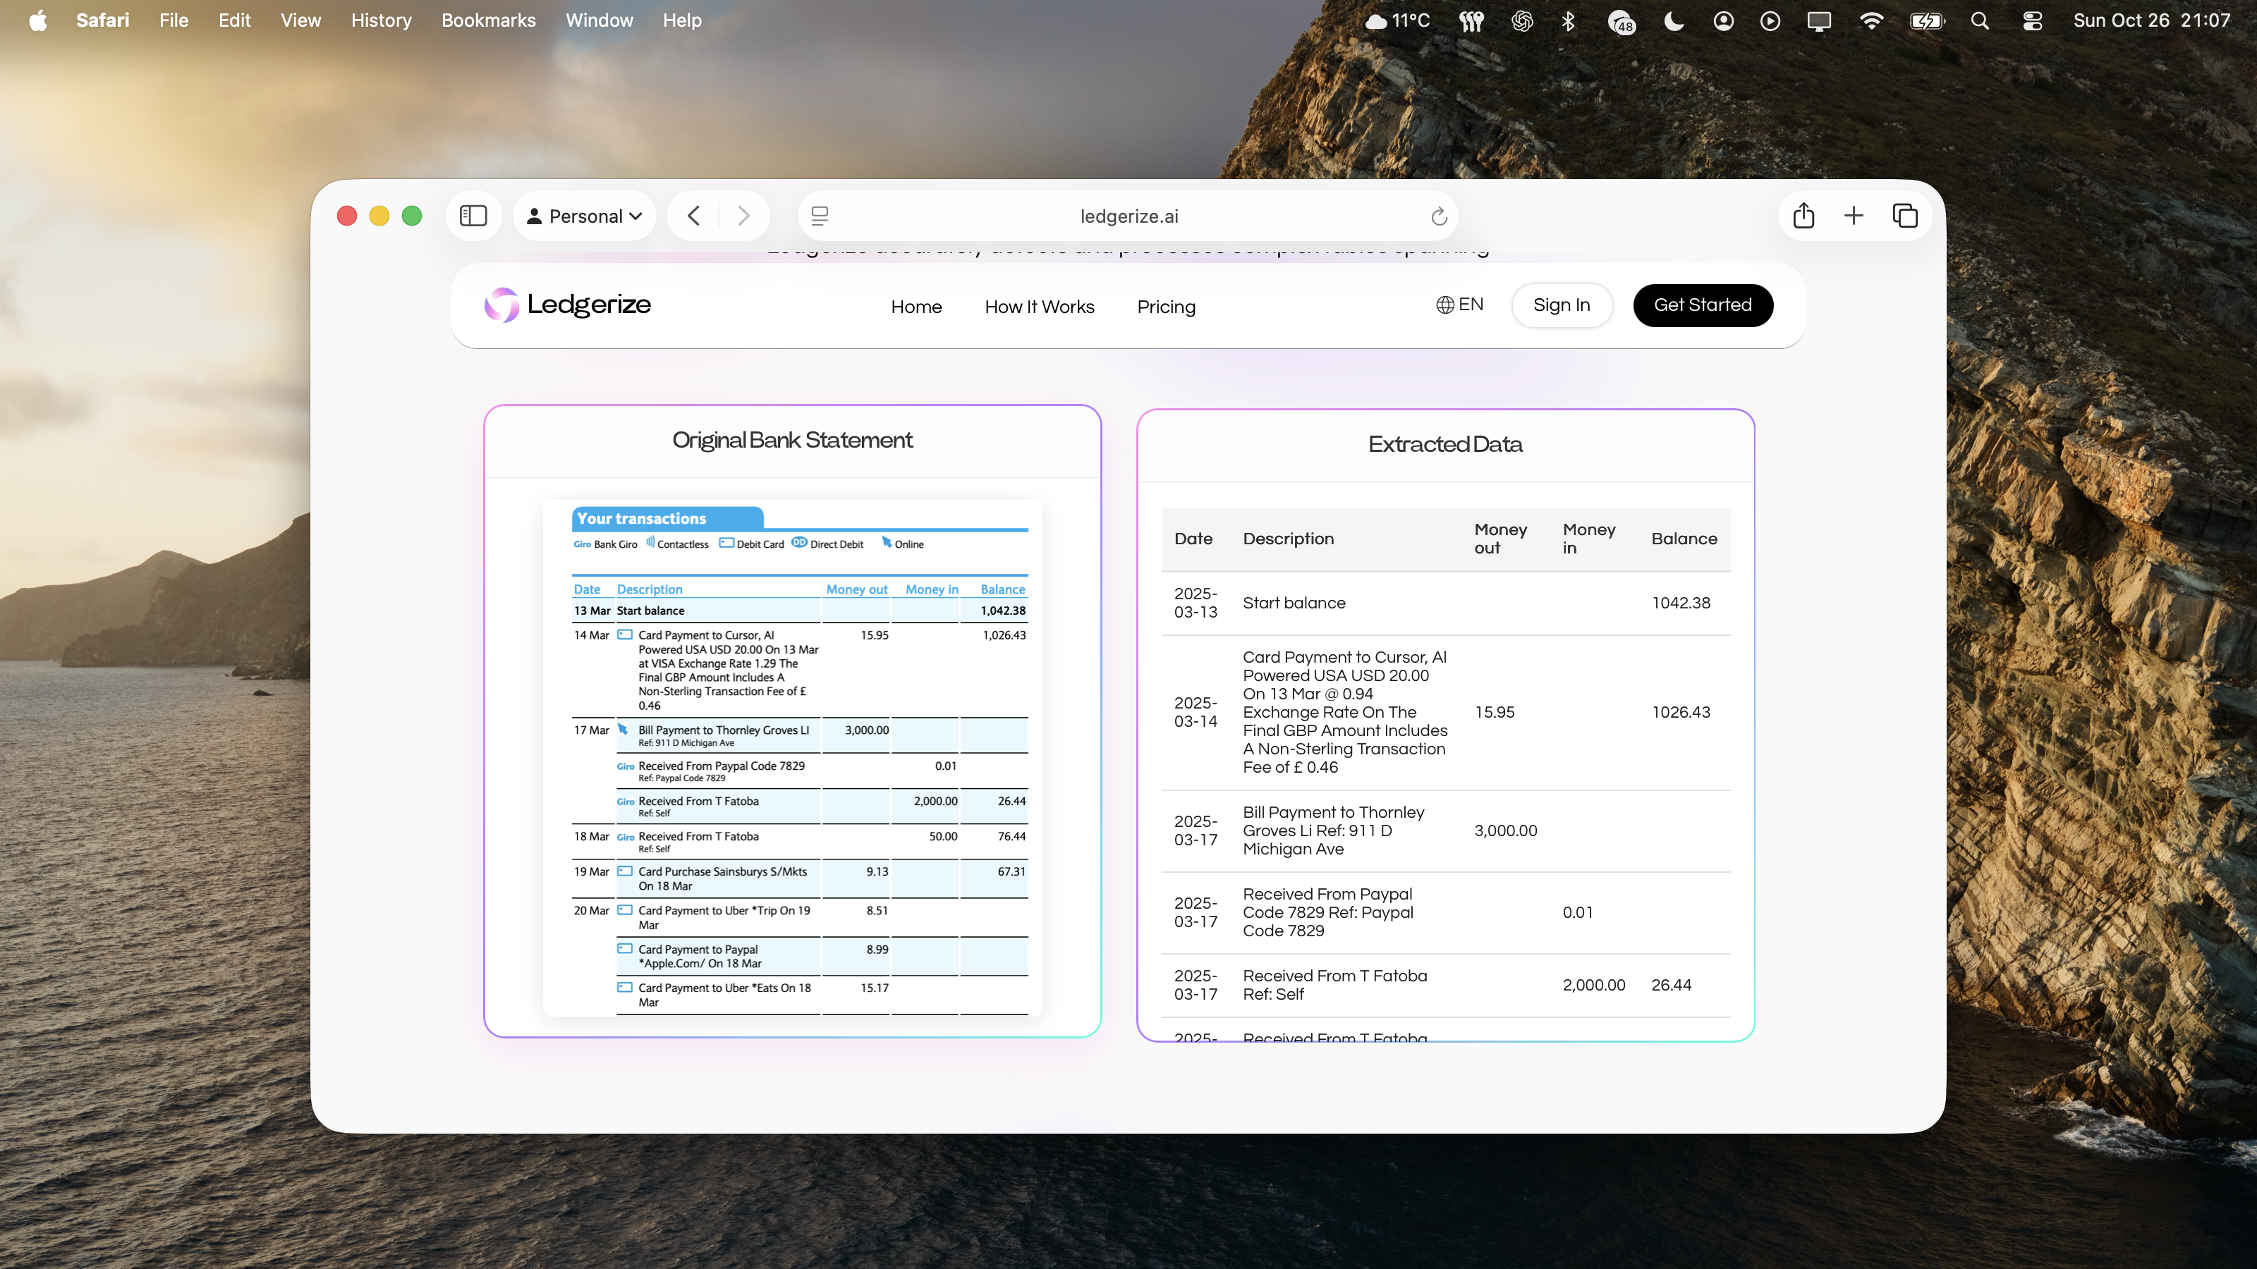2257x1269 pixels.
Task: Toggle the Safari sidebar icon
Action: click(473, 216)
